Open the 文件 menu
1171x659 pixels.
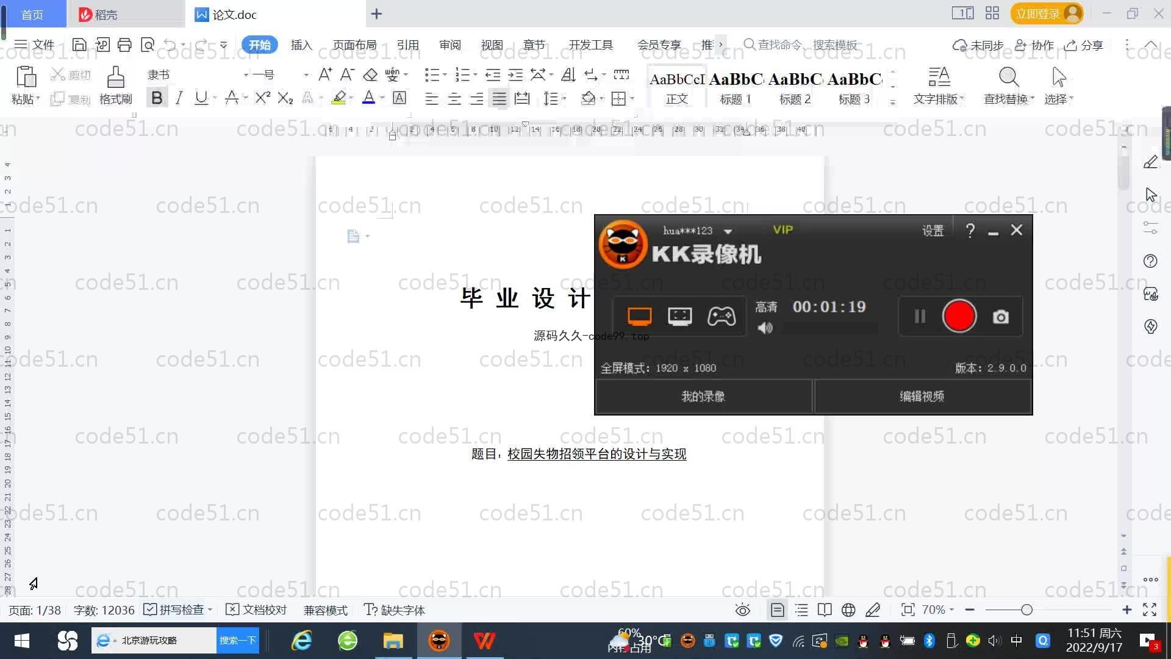34,45
